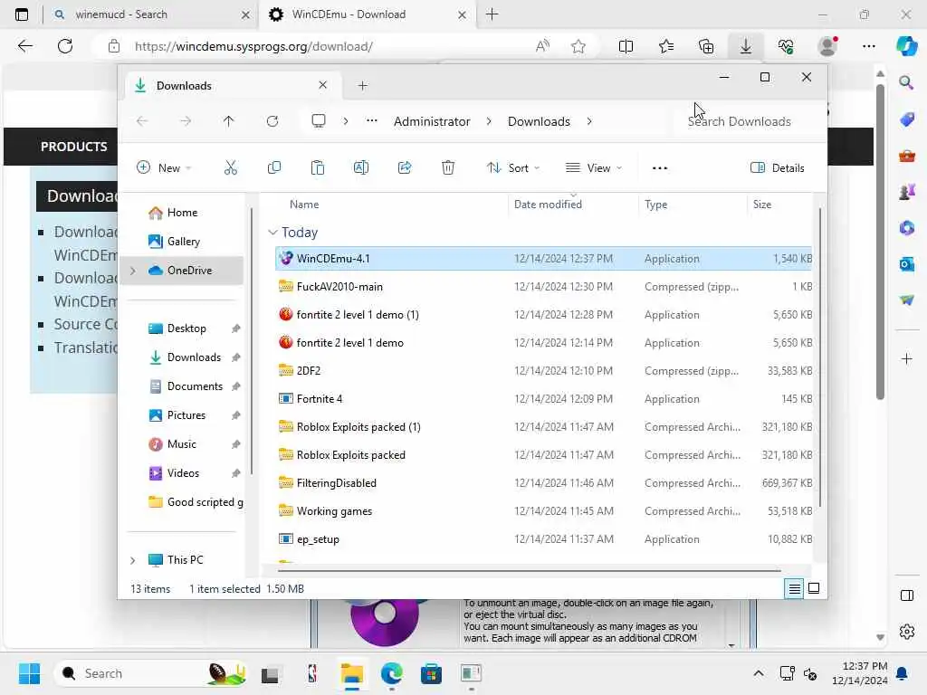Click Explorer vertical scrollbar
Screen dimensions: 927x695
819,358
